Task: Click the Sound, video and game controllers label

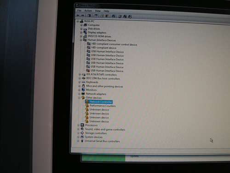Action: [x=105, y=129]
